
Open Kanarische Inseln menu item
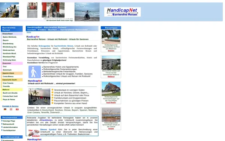point(12,80)
